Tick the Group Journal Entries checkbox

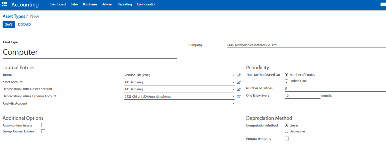(43, 131)
